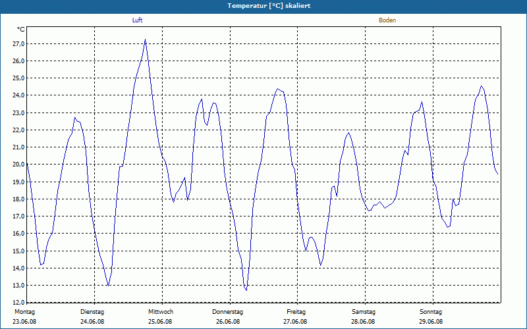Click the 15,0 y-axis value
Screen dimensions: 527x329
tap(18, 251)
